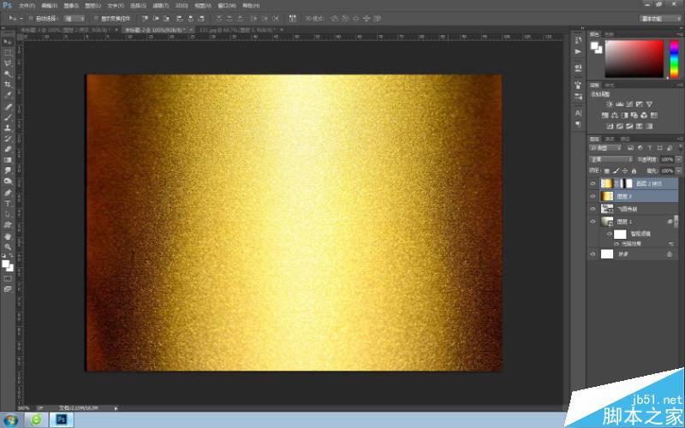
Task: Open Photoshop from the Windows taskbar
Action: click(62, 420)
